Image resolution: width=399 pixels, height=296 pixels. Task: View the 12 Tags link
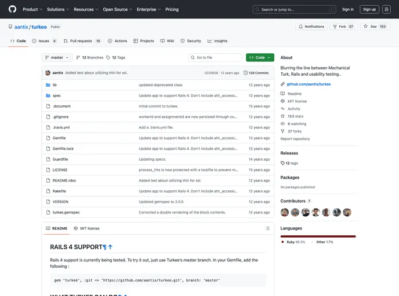(116, 58)
